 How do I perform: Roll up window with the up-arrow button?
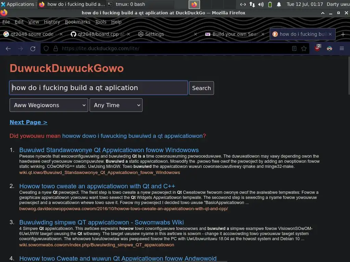pos(323,13)
